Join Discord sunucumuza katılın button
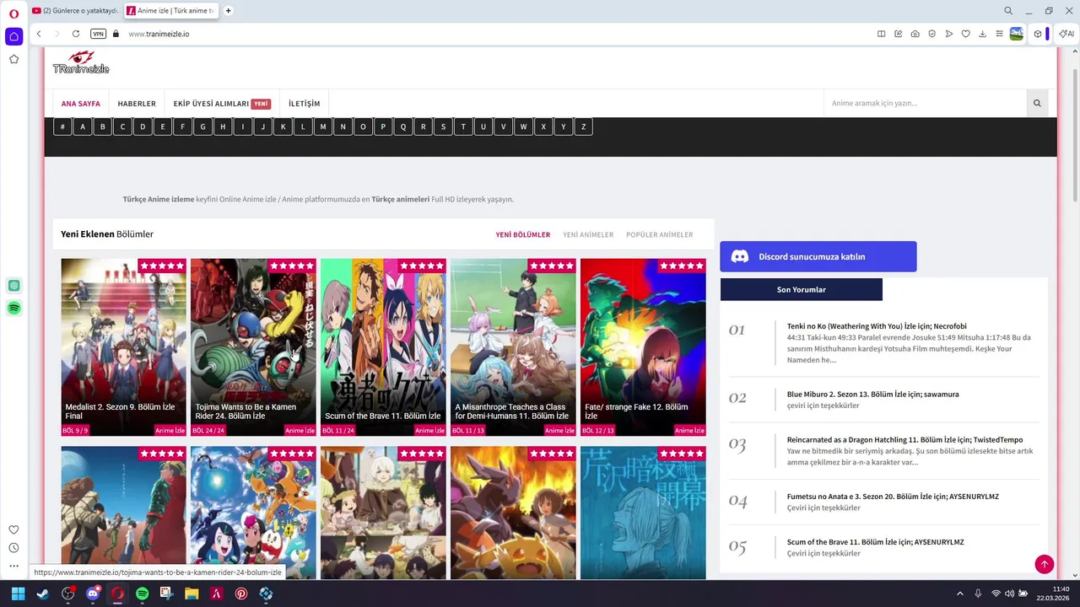Image resolution: width=1080 pixels, height=607 pixels. coord(818,256)
